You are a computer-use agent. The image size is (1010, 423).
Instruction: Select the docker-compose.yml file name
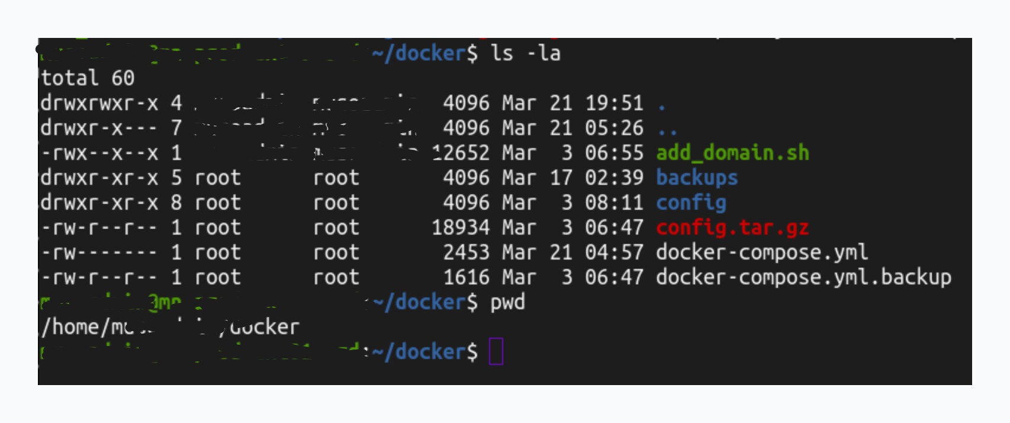pos(762,252)
